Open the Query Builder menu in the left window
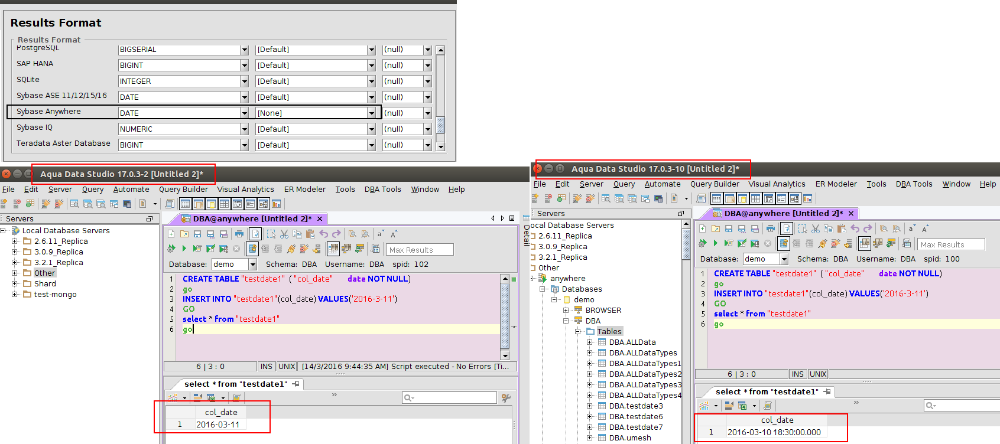This screenshot has width=1000, height=444. [x=183, y=190]
